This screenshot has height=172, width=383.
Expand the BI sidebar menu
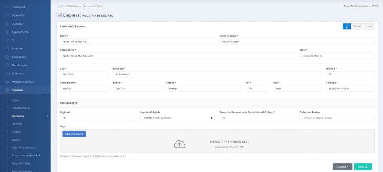[x=44, y=40]
